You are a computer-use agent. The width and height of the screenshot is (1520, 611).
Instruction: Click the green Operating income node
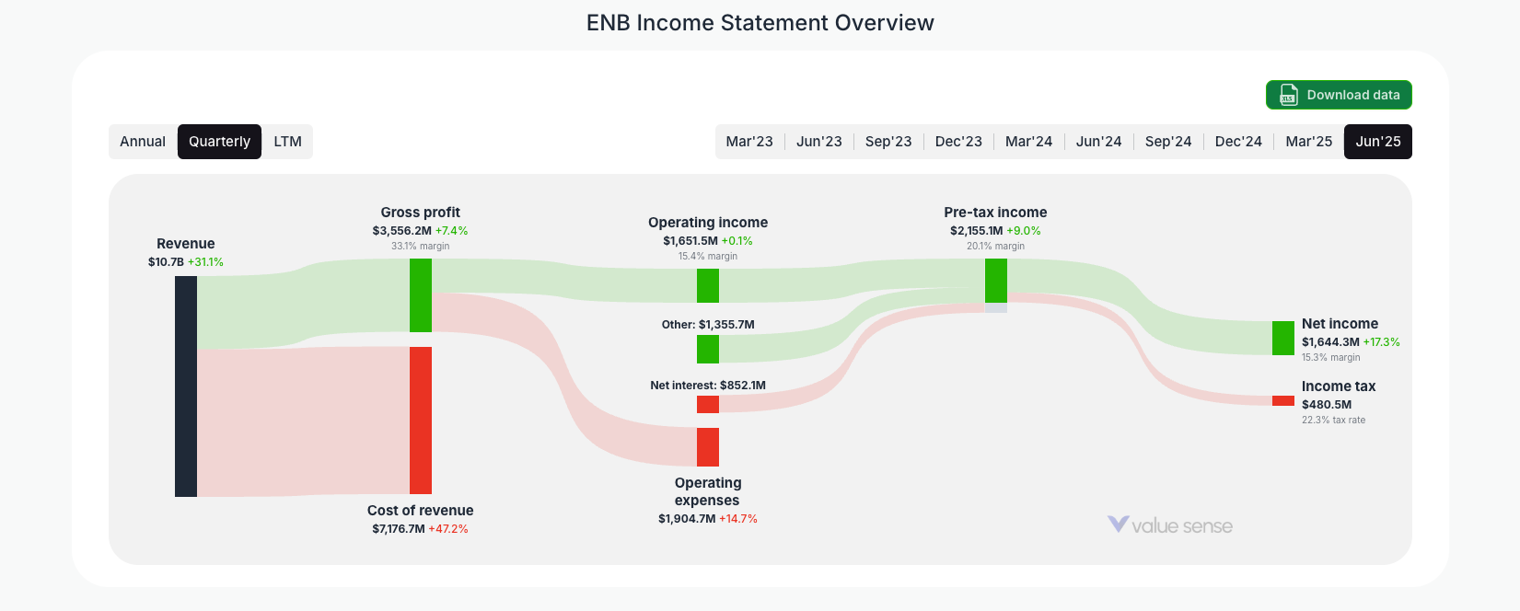coord(708,285)
